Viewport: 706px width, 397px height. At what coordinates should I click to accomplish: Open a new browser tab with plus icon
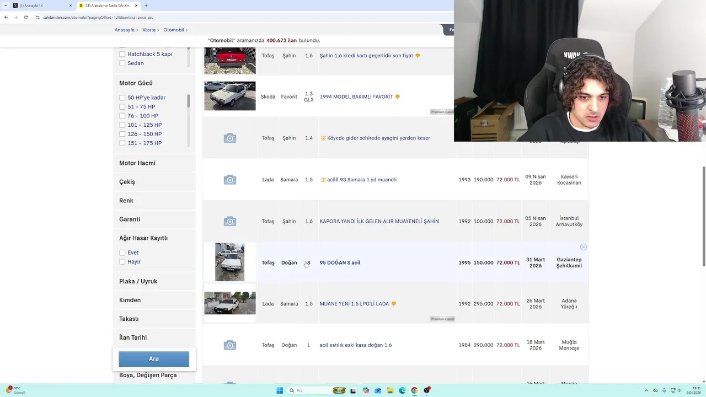(x=146, y=6)
